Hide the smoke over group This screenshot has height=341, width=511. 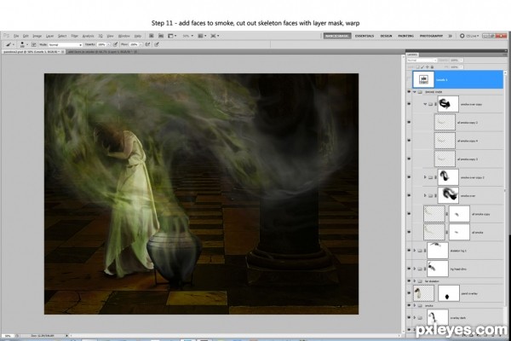coord(409,92)
